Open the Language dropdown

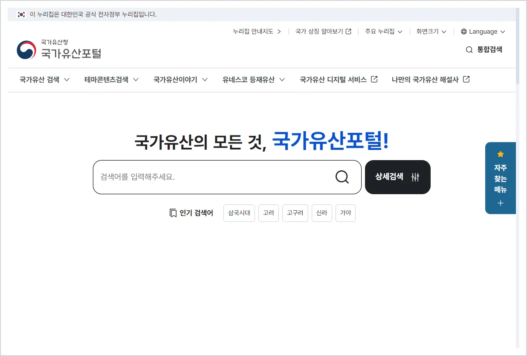pyautogui.click(x=483, y=32)
